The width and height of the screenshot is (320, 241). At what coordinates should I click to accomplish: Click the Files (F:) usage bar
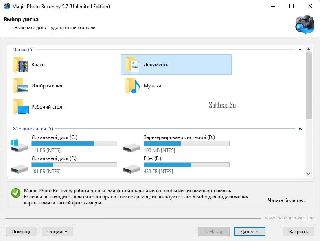186,165
